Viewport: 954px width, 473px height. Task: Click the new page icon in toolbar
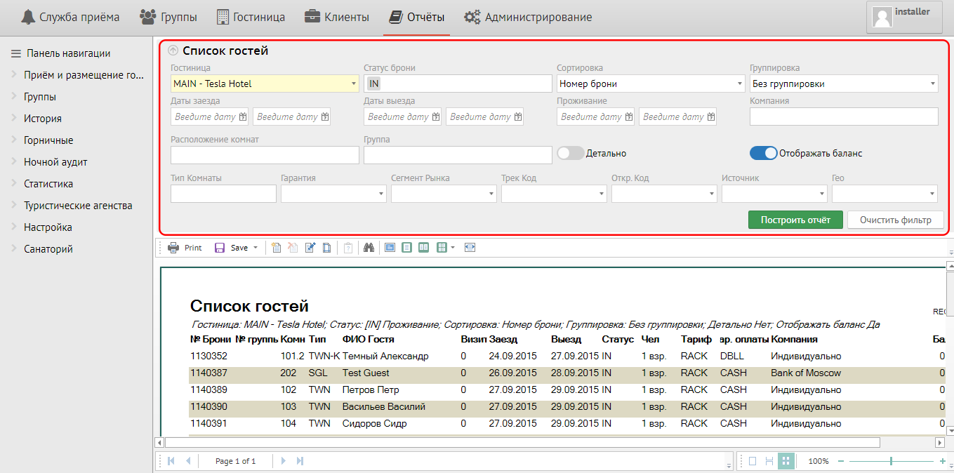click(x=277, y=248)
